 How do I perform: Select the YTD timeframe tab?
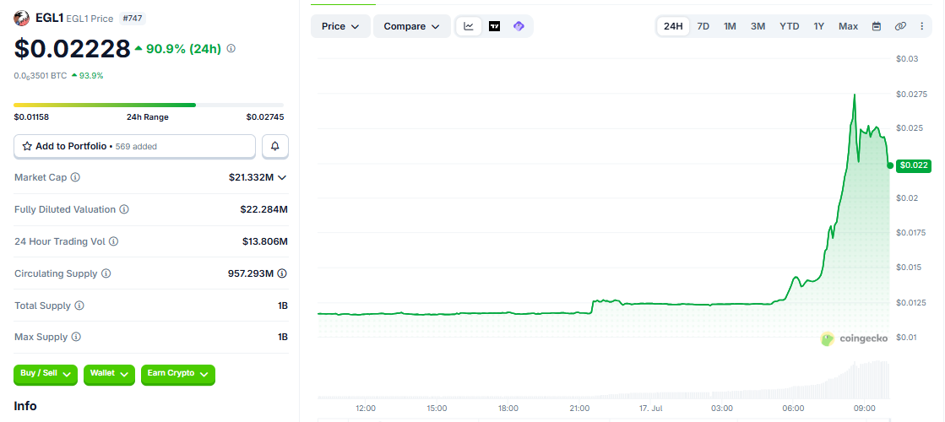pyautogui.click(x=789, y=26)
